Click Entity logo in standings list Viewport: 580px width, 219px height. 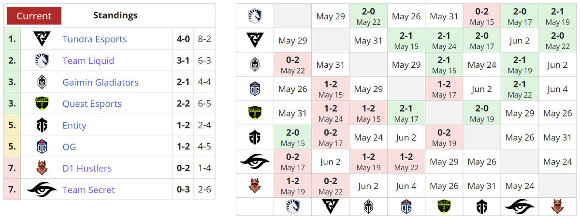point(42,125)
